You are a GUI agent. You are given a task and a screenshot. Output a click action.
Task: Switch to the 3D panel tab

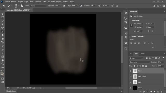coord(130,53)
